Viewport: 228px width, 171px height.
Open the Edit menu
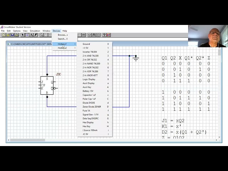coord(9,31)
